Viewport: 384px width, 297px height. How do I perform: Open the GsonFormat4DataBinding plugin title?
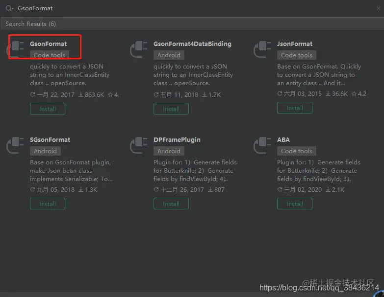pyautogui.click(x=192, y=44)
